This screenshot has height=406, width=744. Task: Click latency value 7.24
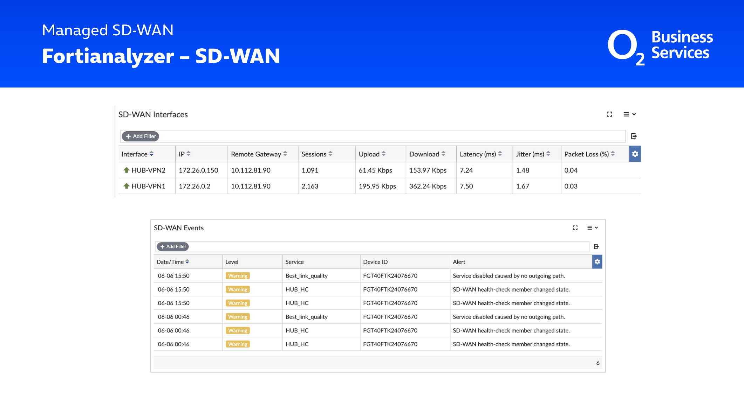(x=466, y=170)
